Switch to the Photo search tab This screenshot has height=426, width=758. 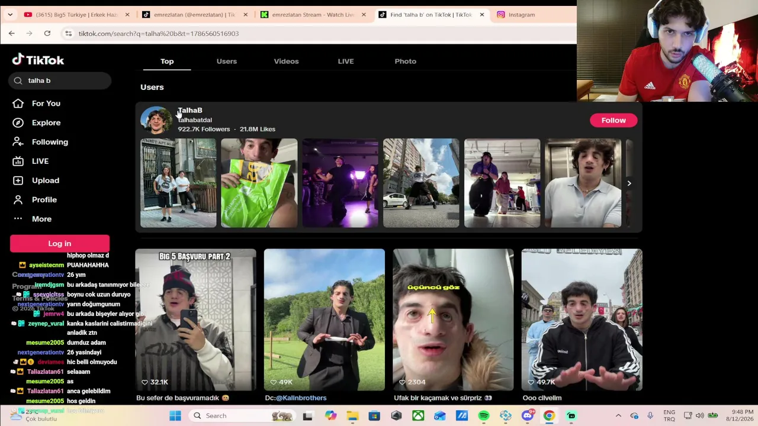(406, 62)
